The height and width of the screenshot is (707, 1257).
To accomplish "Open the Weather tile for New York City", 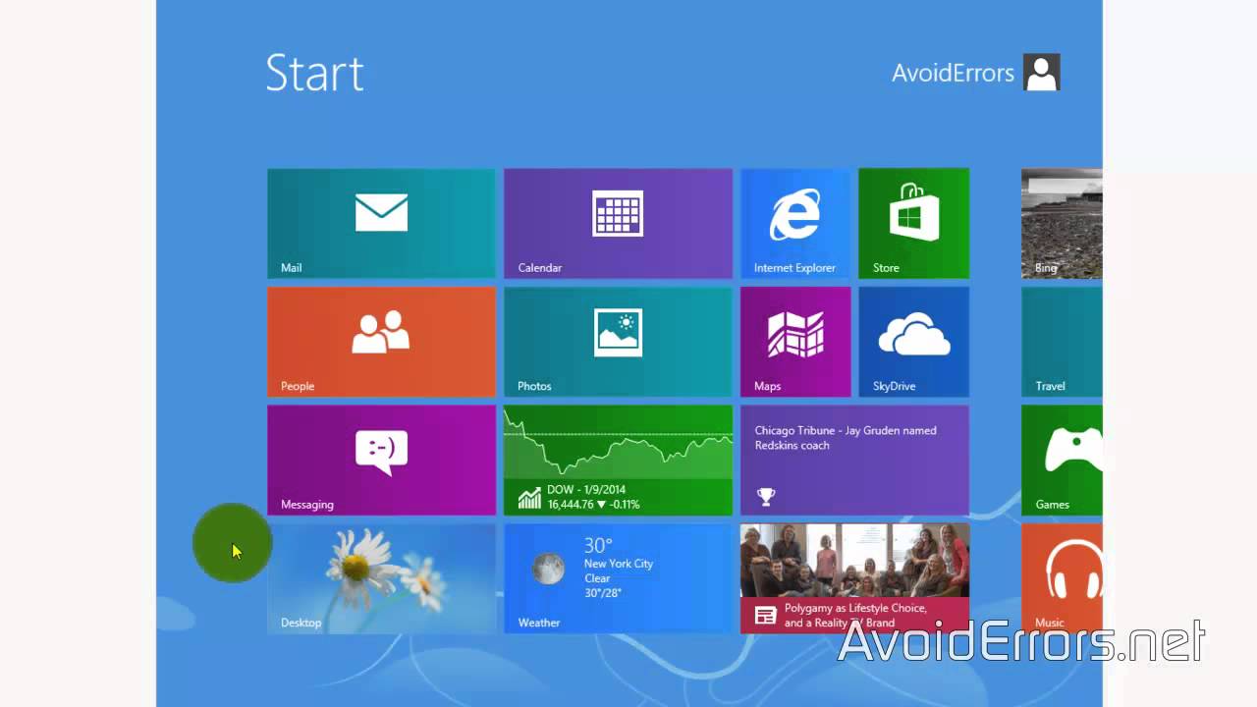I will pos(618,578).
